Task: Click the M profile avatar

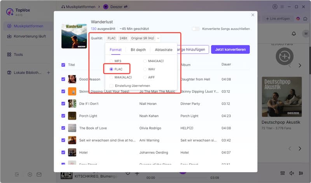Action: [306, 33]
